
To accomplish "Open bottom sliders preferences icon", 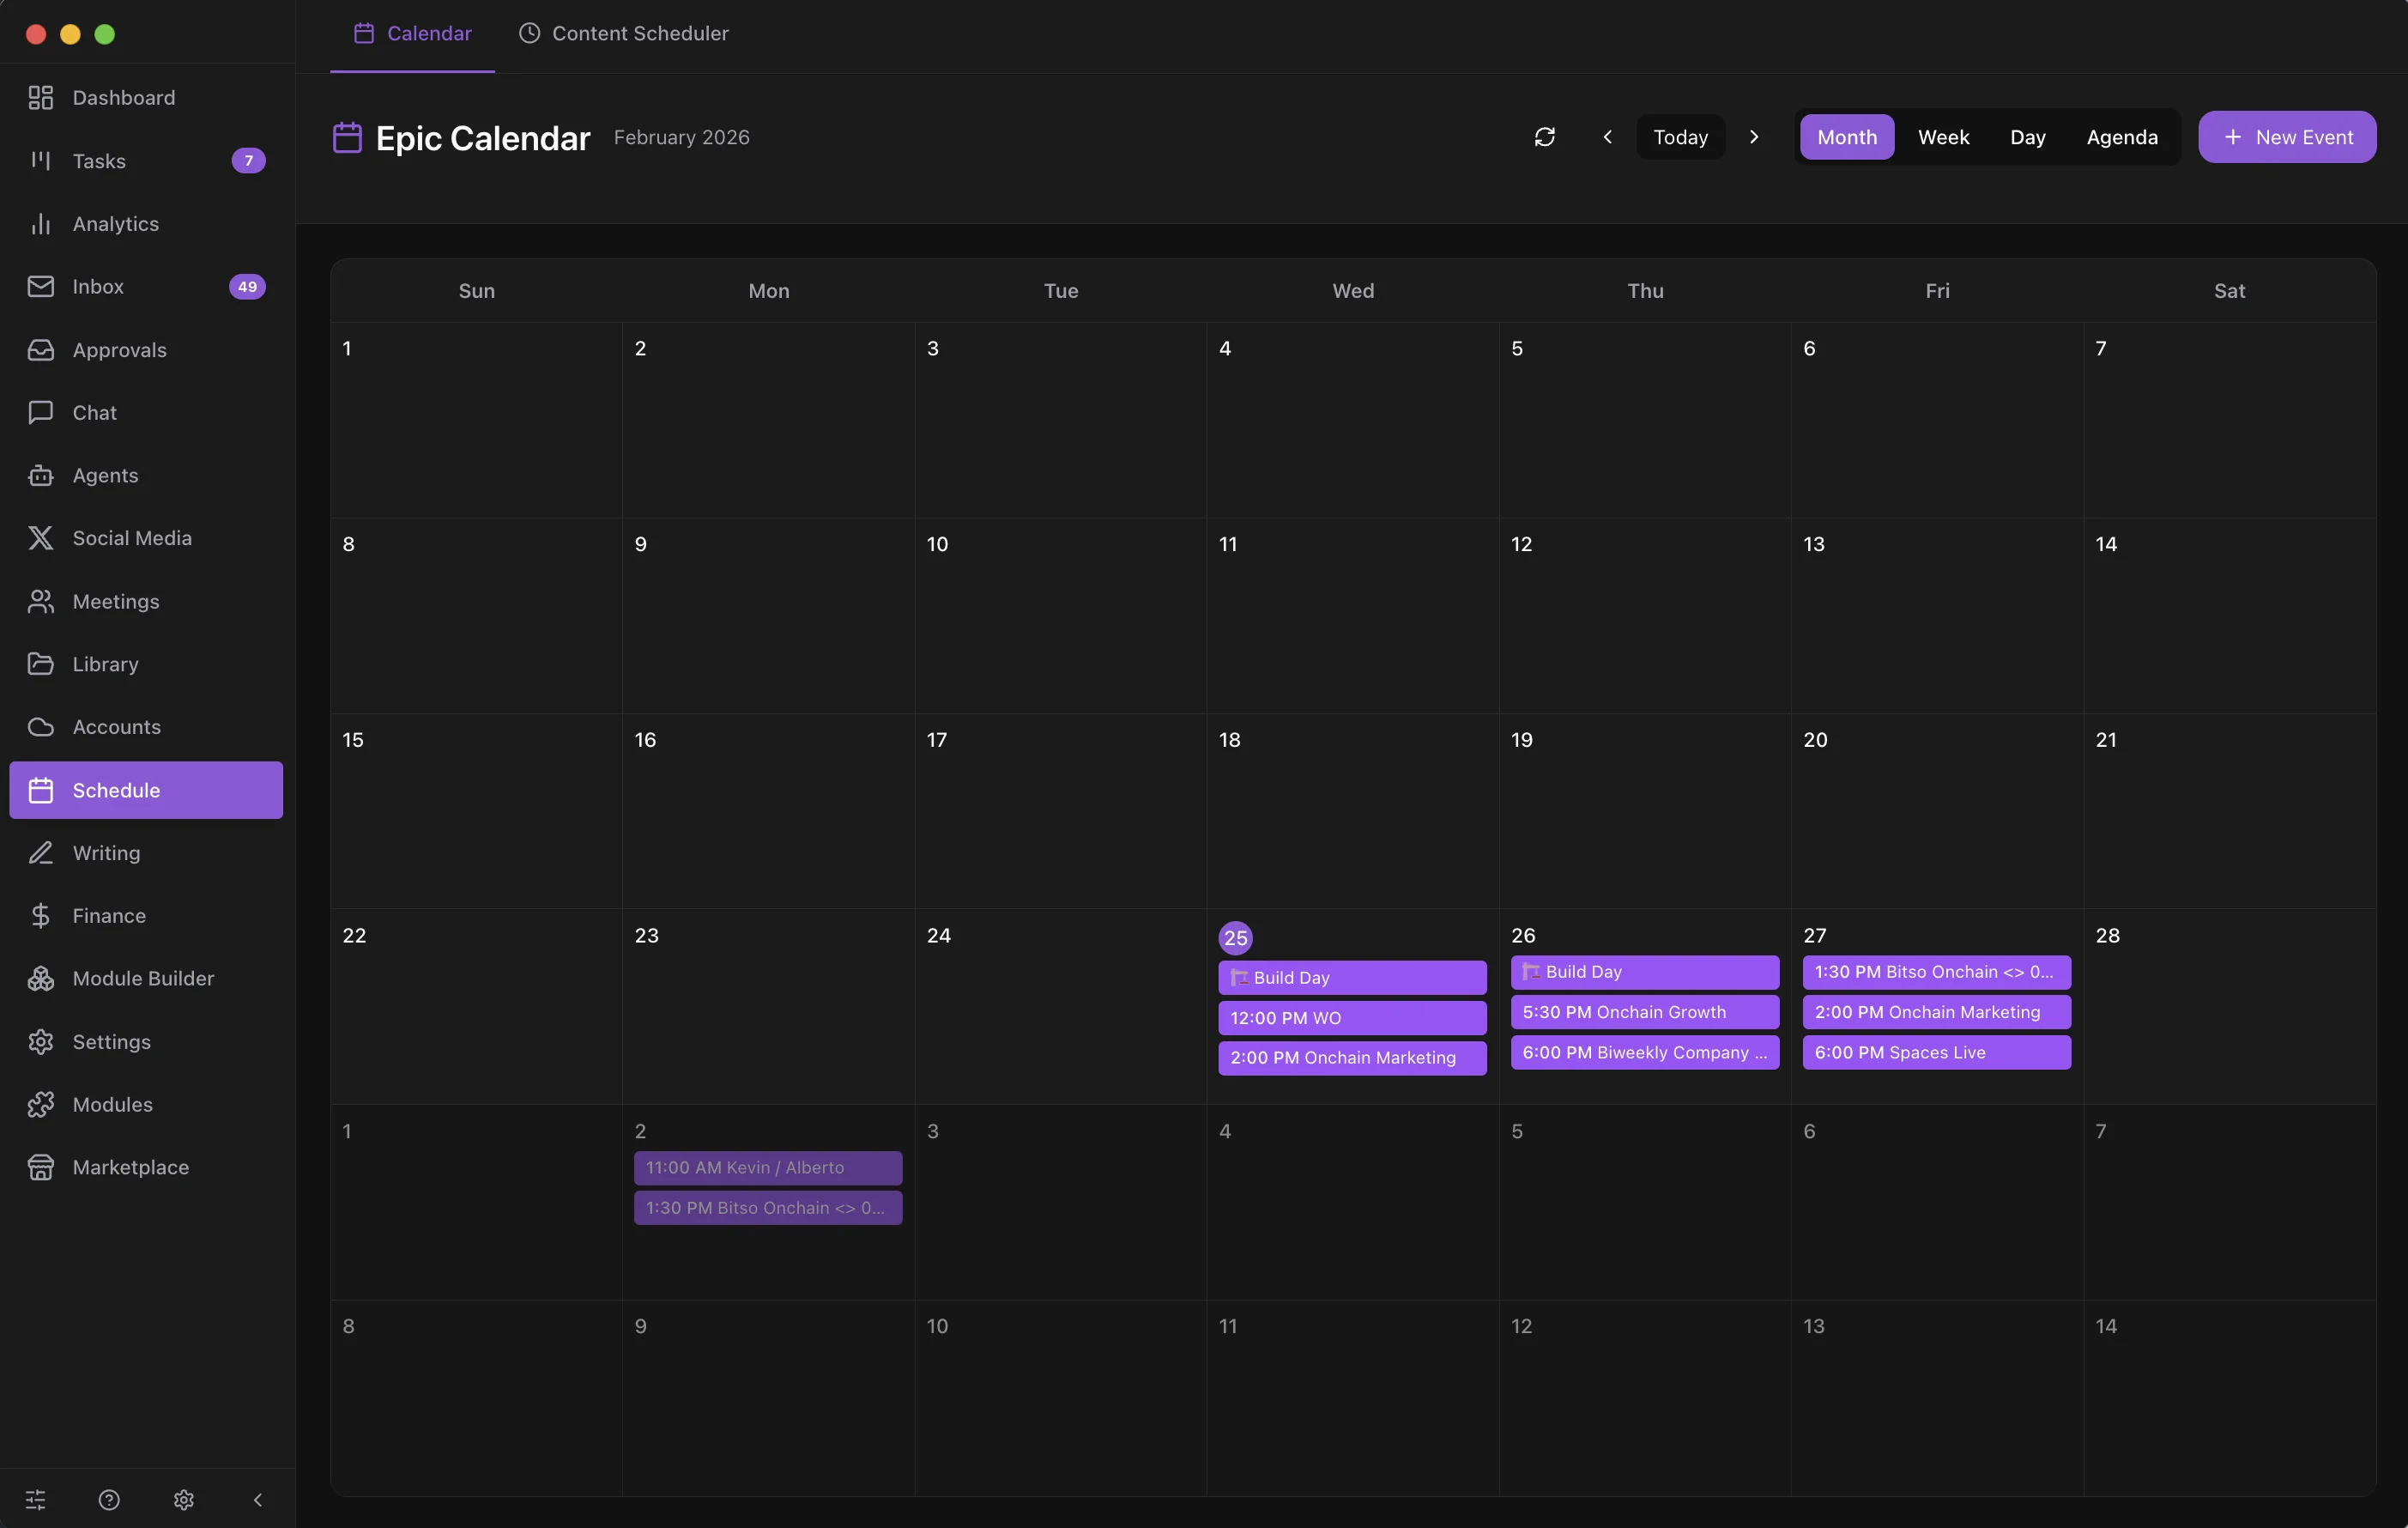I will point(35,1499).
